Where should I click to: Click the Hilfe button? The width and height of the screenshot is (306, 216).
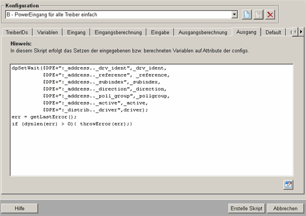point(20,208)
